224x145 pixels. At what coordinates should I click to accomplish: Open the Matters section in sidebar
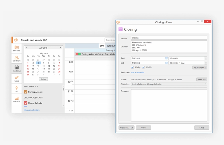(17, 48)
